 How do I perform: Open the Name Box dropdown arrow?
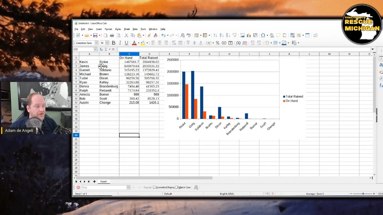(x=95, y=49)
